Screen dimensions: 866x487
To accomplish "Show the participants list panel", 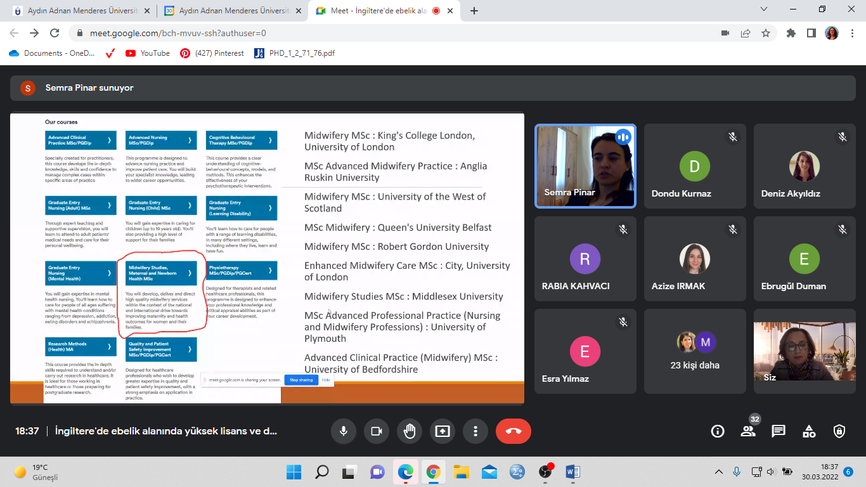I will click(748, 431).
